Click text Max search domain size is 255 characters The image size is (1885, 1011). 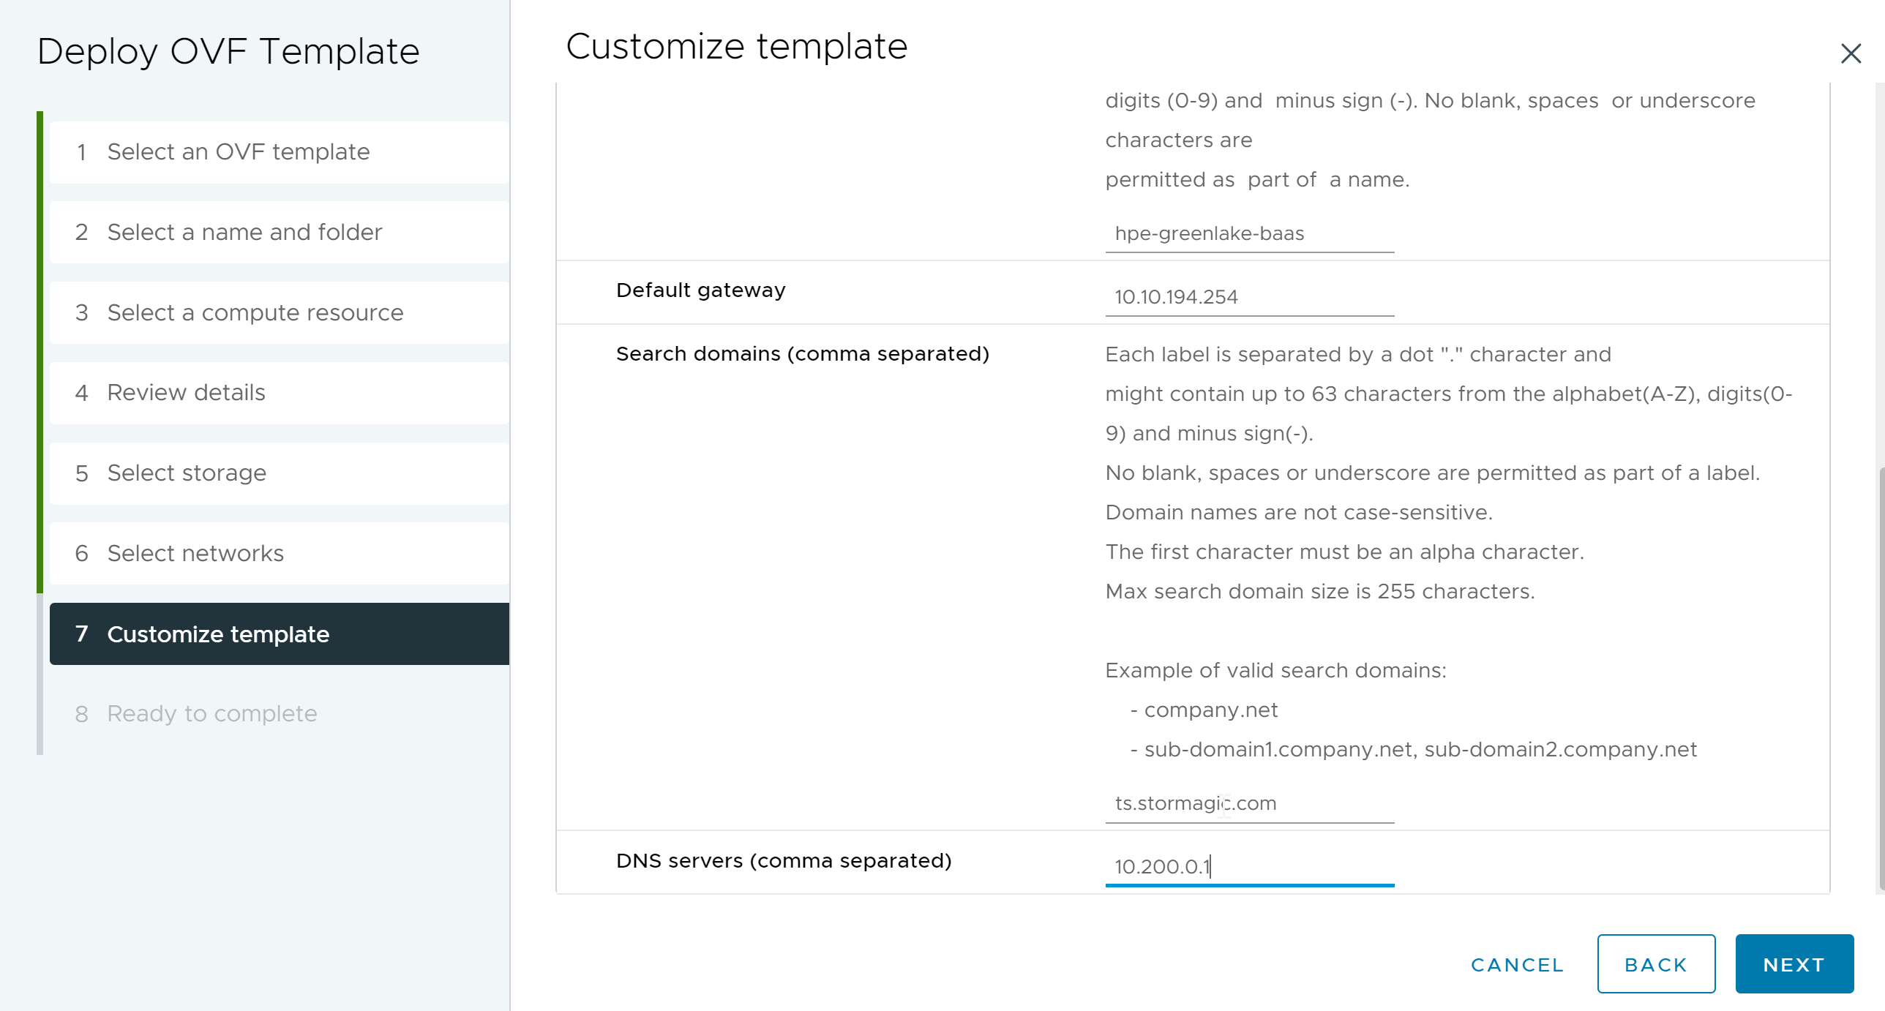(x=1320, y=592)
